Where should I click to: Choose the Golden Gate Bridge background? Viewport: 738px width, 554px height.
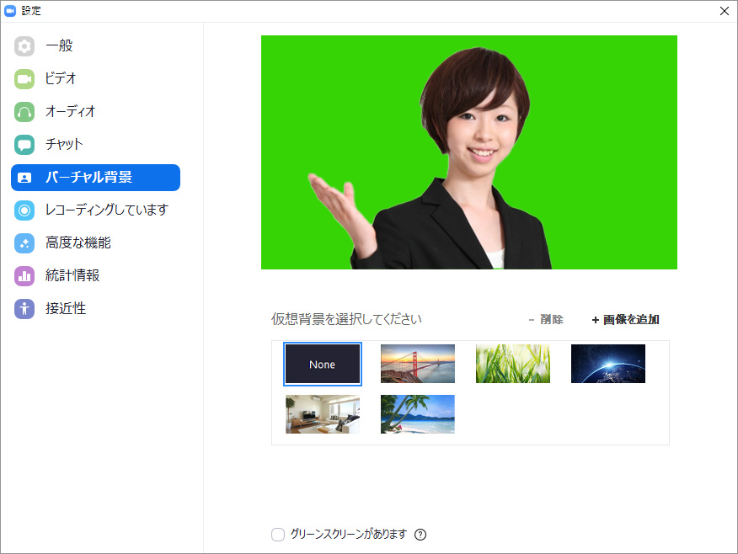[417, 364]
